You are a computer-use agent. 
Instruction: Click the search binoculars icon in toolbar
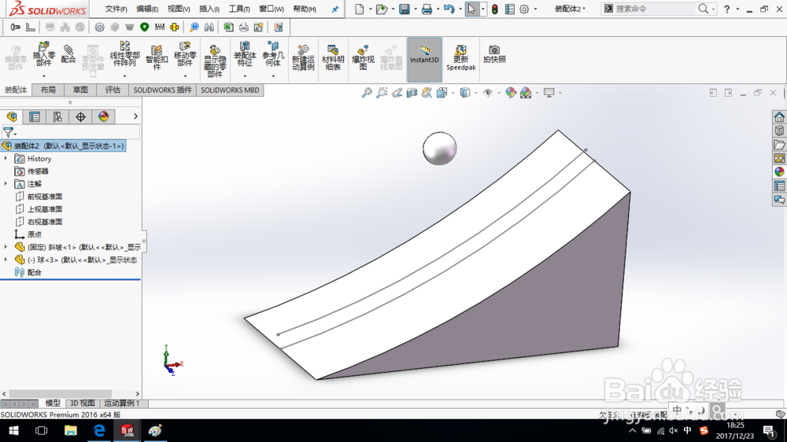point(209,27)
